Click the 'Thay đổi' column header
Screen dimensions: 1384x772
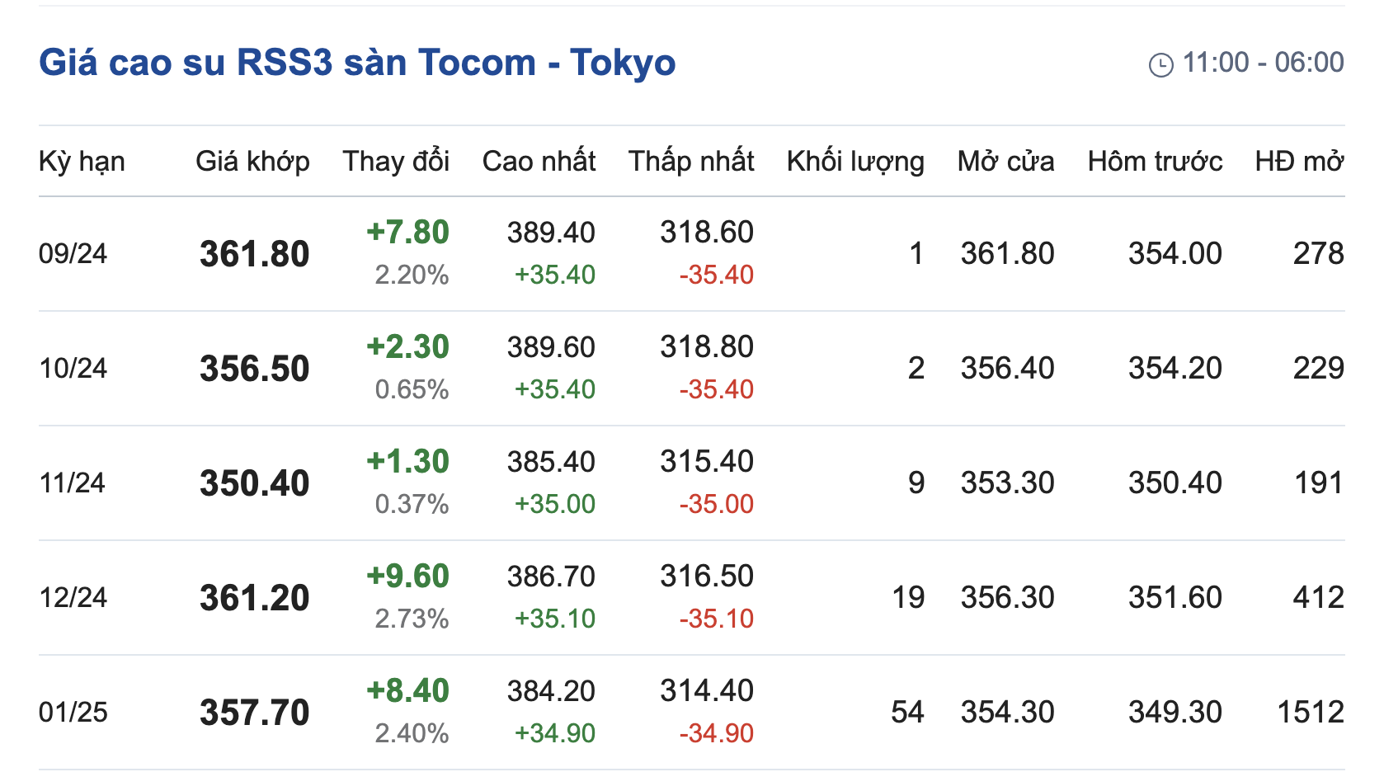pyautogui.click(x=396, y=161)
